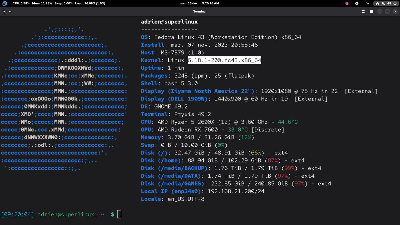Show the tab overview grid

pos(363,11)
